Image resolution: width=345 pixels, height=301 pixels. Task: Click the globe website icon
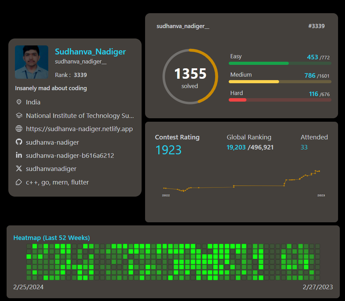[19, 129]
